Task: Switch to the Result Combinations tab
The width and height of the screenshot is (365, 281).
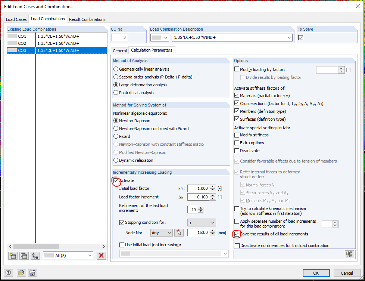Action: point(87,19)
